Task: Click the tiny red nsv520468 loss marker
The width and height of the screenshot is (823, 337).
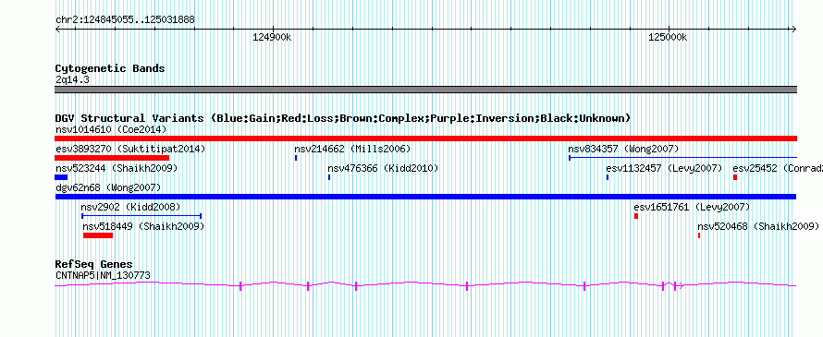Action: 698,235
